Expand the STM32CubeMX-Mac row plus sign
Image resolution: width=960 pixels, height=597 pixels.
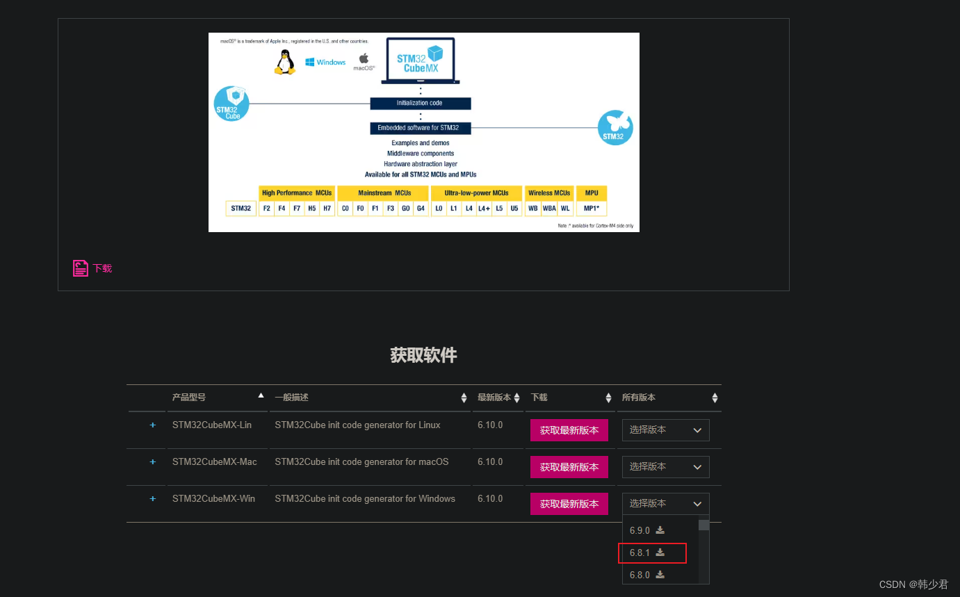coord(153,461)
